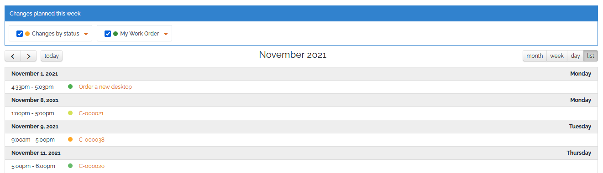Viewport: 603px width, 173px height.
Task: Click orange color dot of Changes by status
Action: tap(27, 34)
